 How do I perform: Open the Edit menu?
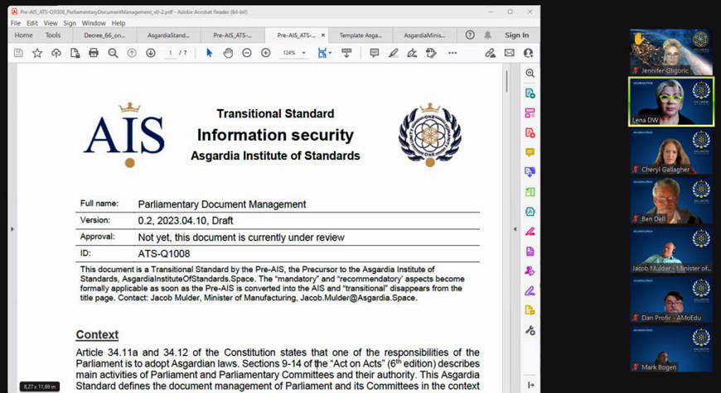coord(32,23)
